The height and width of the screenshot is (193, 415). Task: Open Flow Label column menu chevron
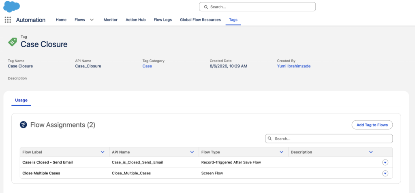point(103,152)
